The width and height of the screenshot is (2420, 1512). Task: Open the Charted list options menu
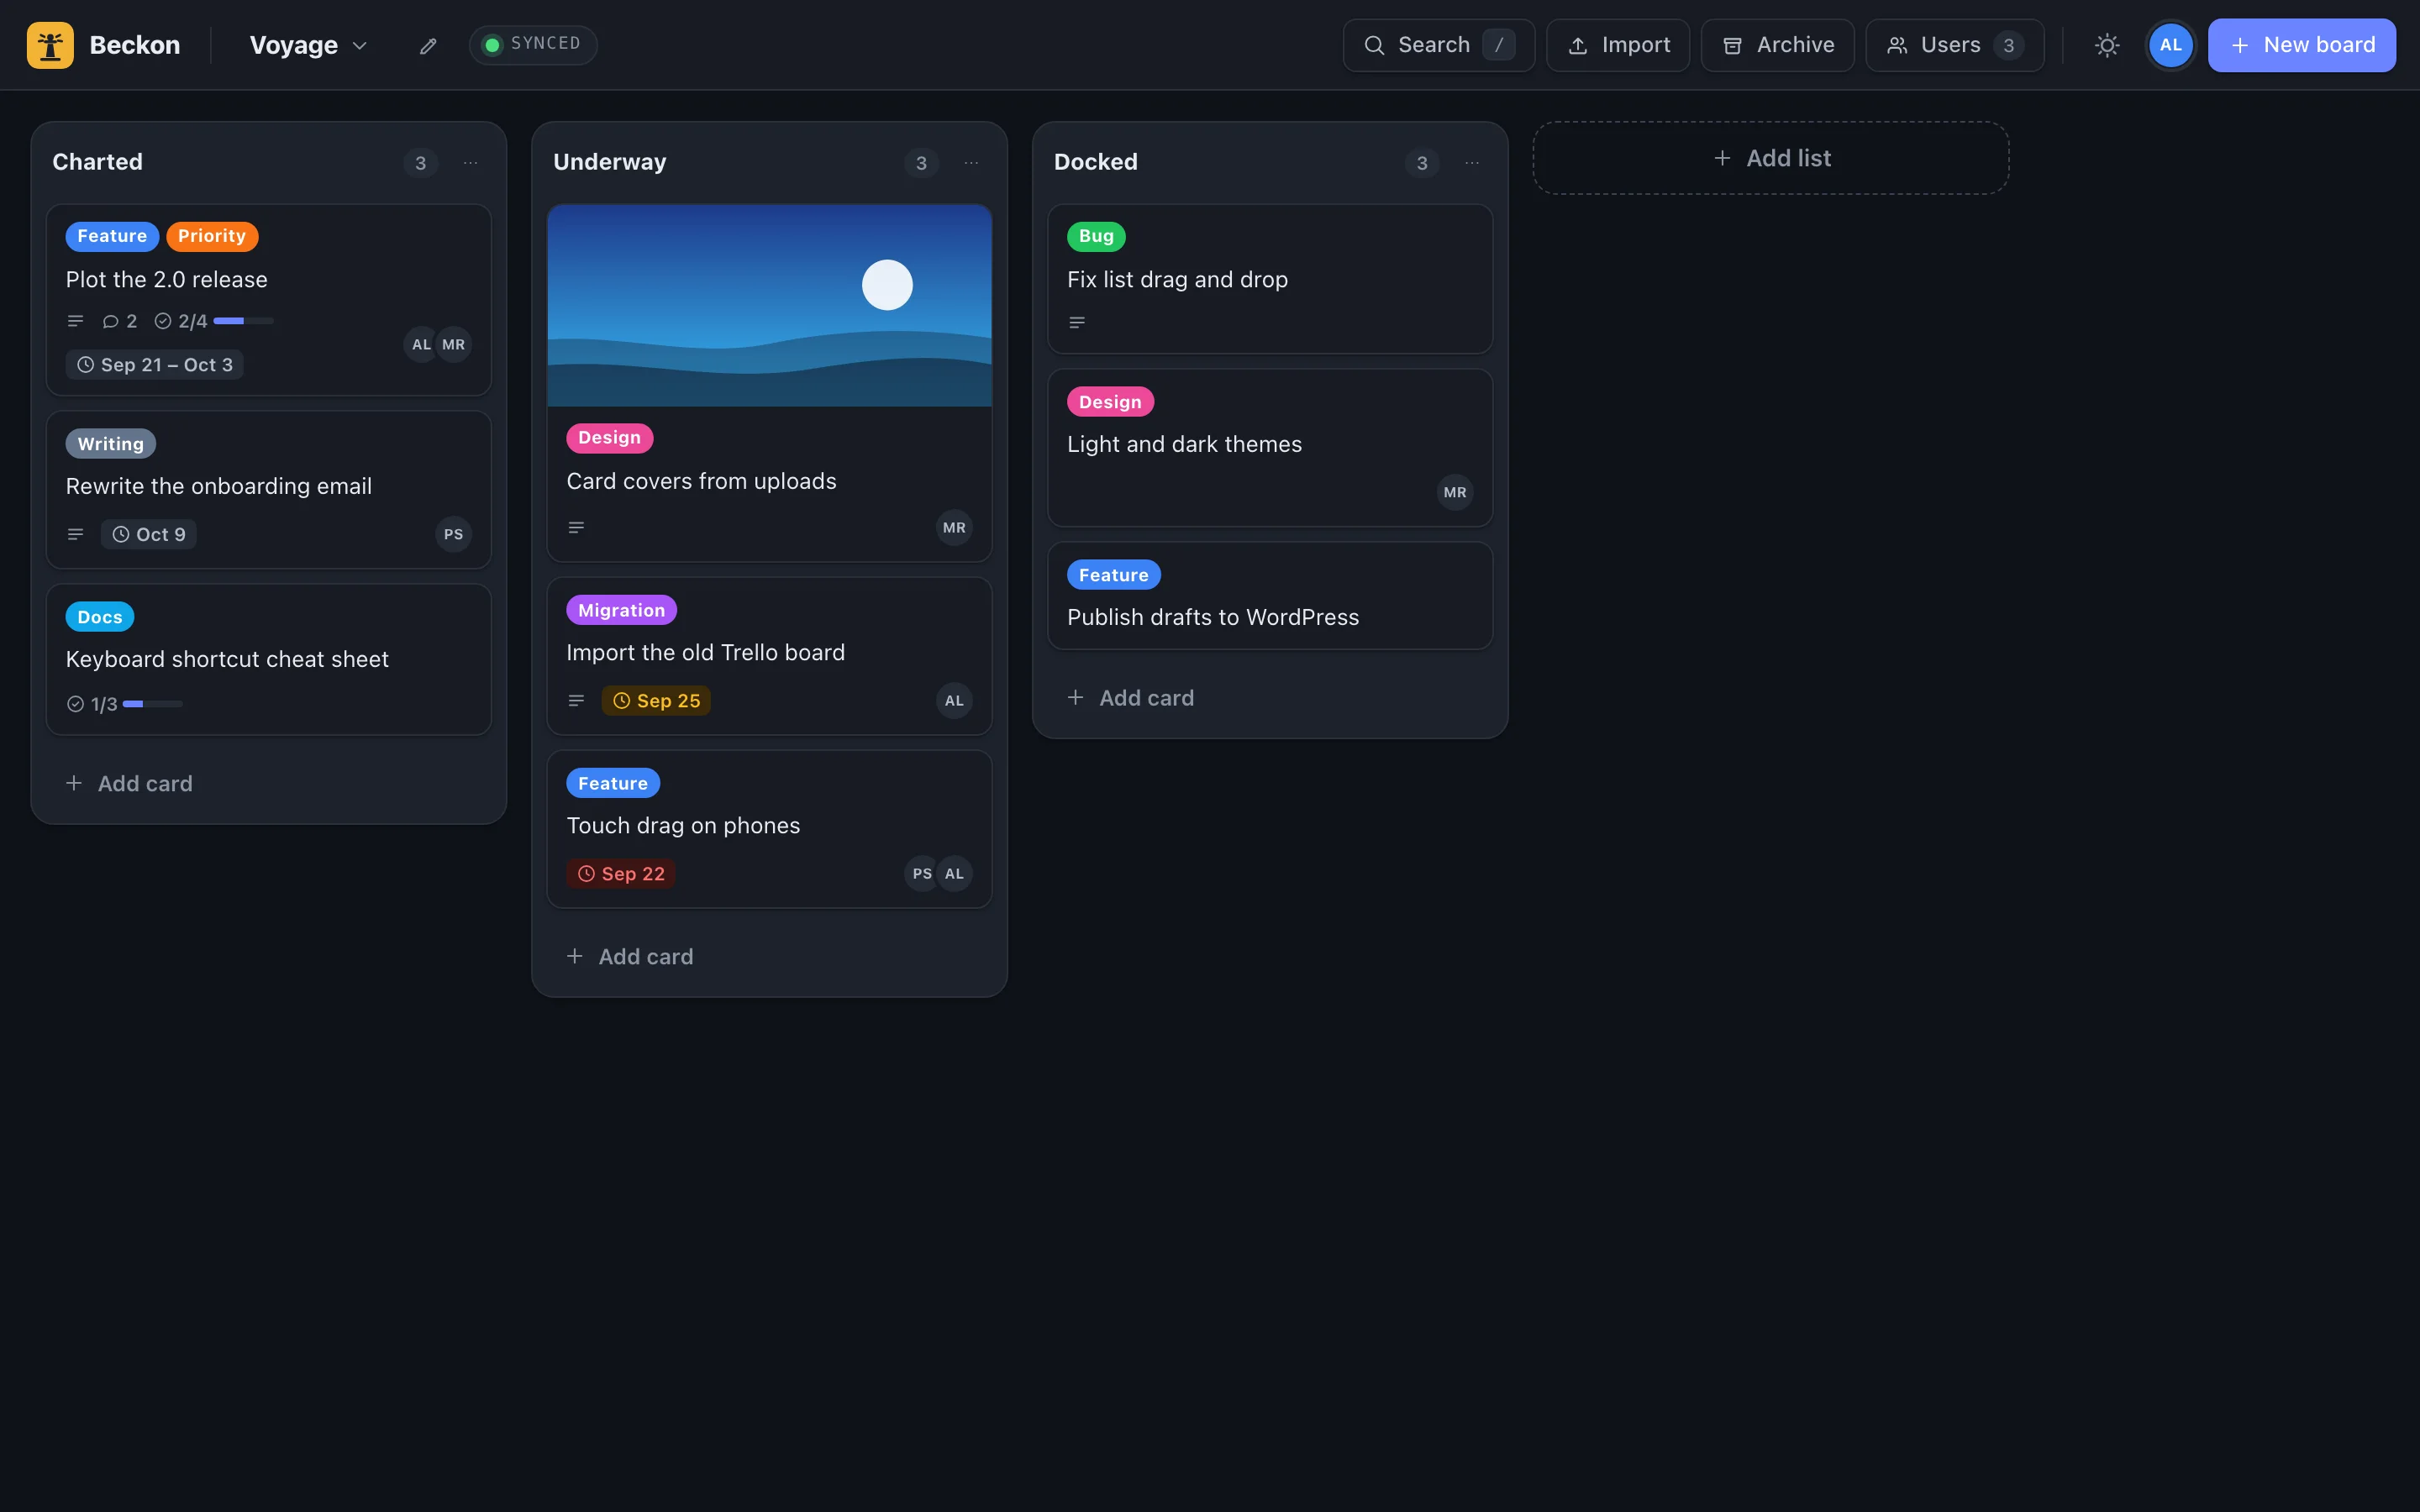pyautogui.click(x=470, y=163)
